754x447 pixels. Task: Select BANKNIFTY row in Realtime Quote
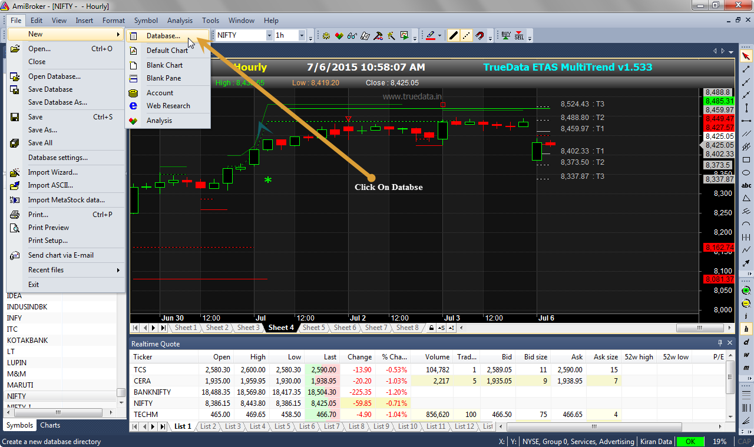tap(427, 392)
